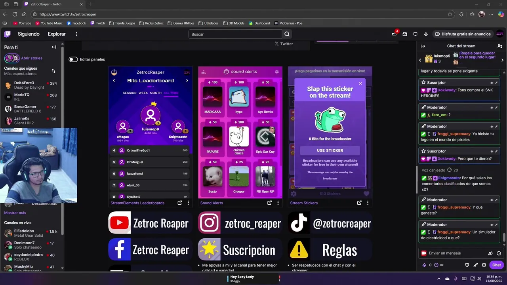Go to next leaderboard with right arrow

point(187,81)
